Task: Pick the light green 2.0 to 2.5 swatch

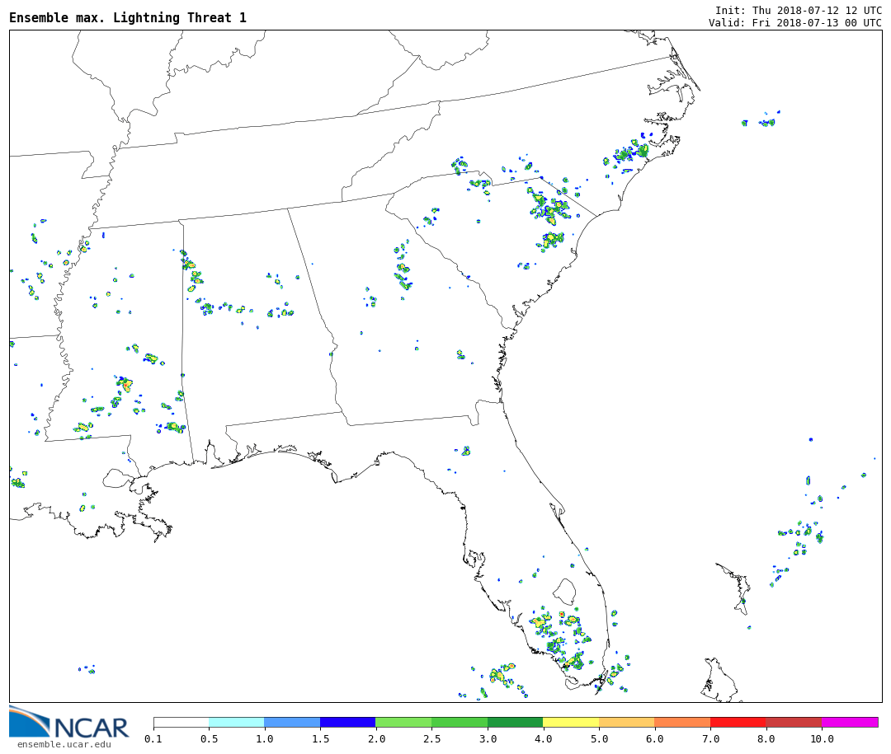Action: click(403, 722)
